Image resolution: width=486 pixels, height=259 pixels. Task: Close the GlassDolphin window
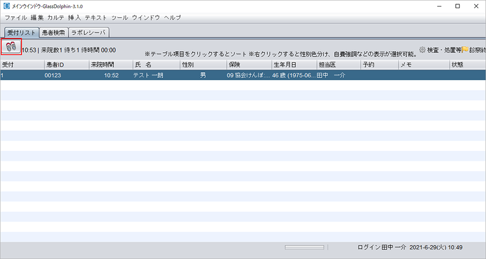tap(476, 6)
